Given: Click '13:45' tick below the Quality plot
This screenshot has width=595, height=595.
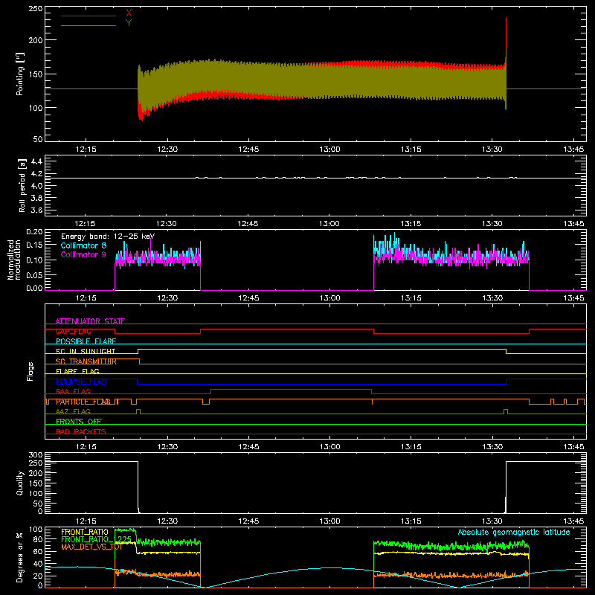Looking at the screenshot, I should pyautogui.click(x=573, y=521).
